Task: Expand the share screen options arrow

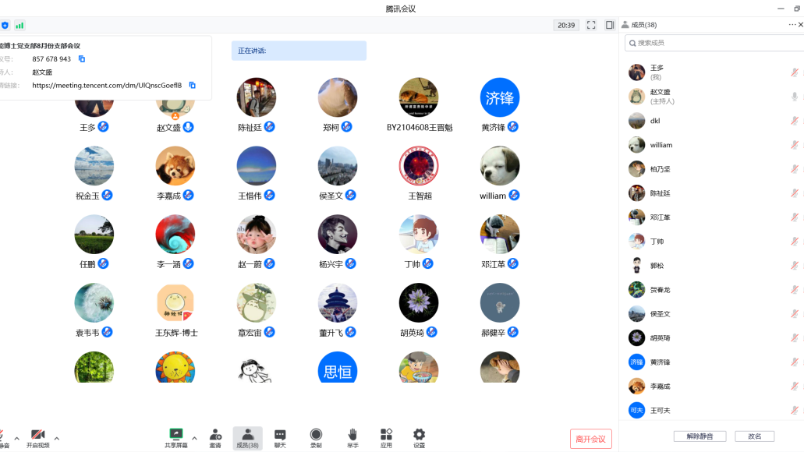Action: tap(194, 438)
